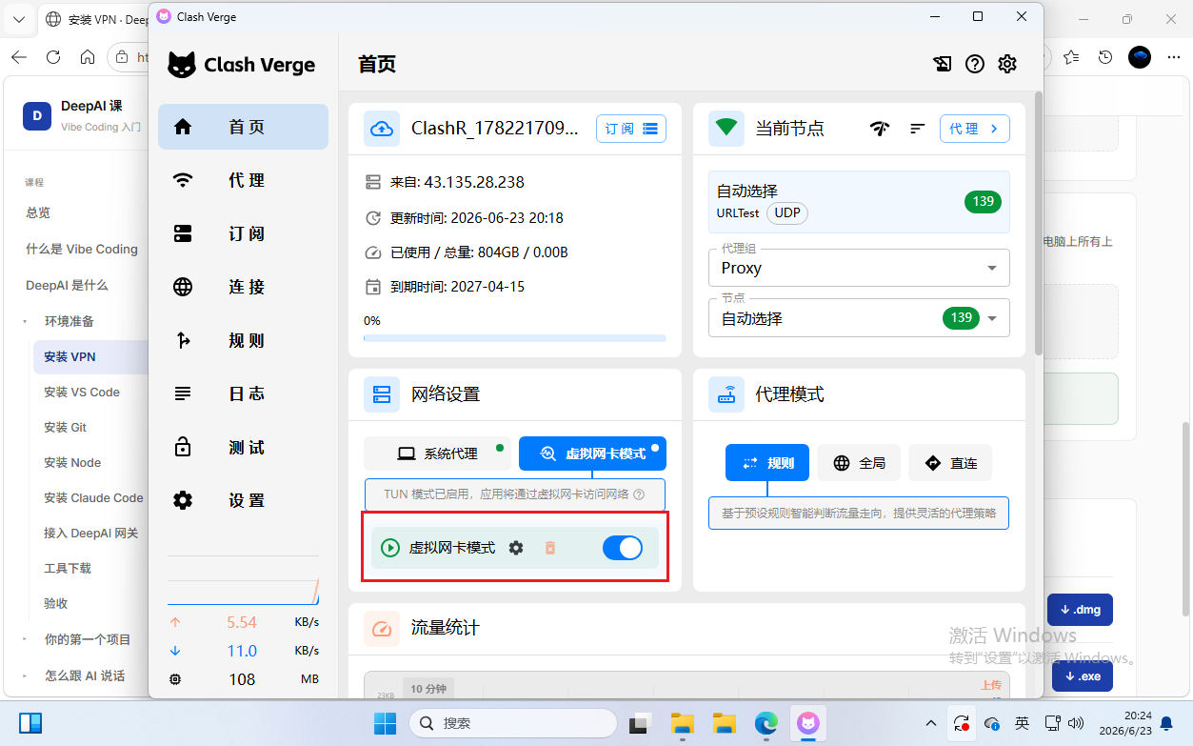Click the subscription usage progress bar

515,337
